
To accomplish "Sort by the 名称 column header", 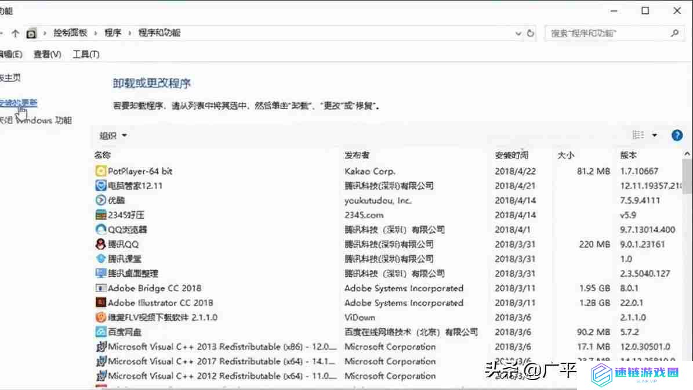I will pos(102,155).
